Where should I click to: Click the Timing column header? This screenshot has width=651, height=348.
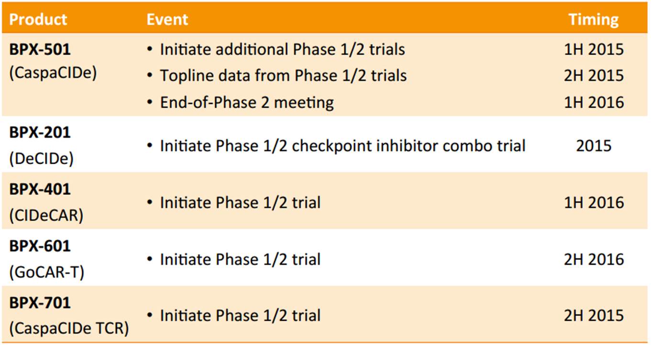593,20
